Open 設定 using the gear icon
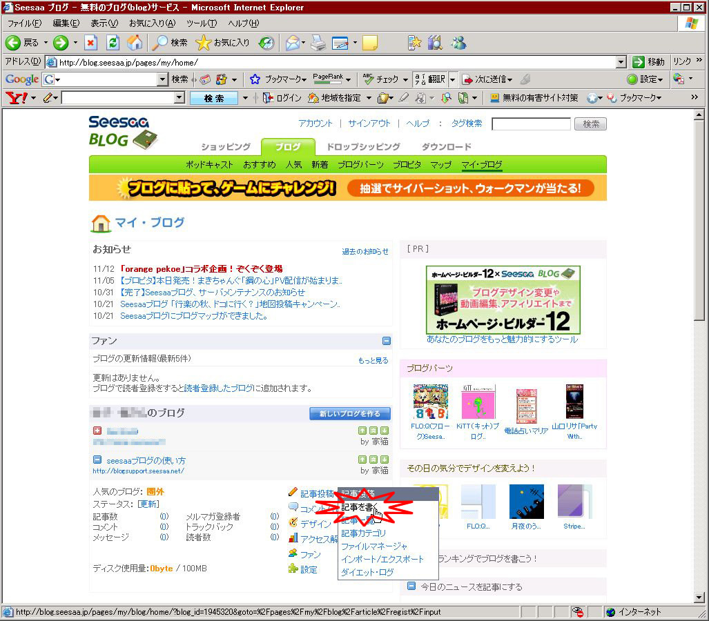Viewport: 709px width, 621px height. [x=293, y=568]
